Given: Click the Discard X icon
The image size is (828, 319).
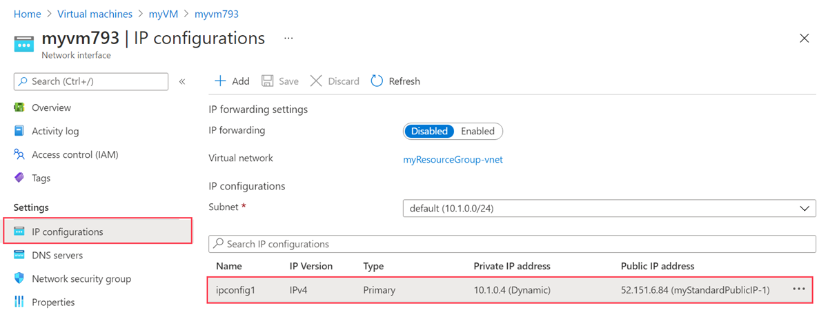Looking at the screenshot, I should coord(316,81).
